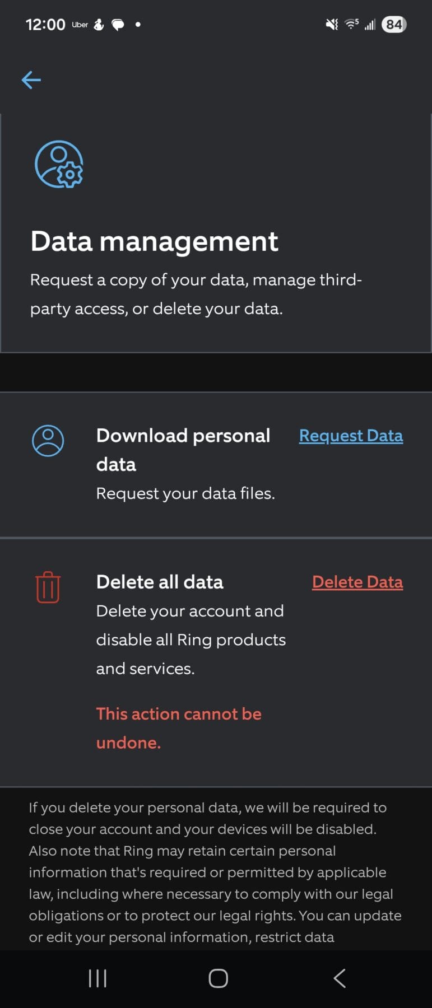The width and height of the screenshot is (432, 1008).
Task: Tap the cellular signal strength icon
Action: (x=370, y=25)
